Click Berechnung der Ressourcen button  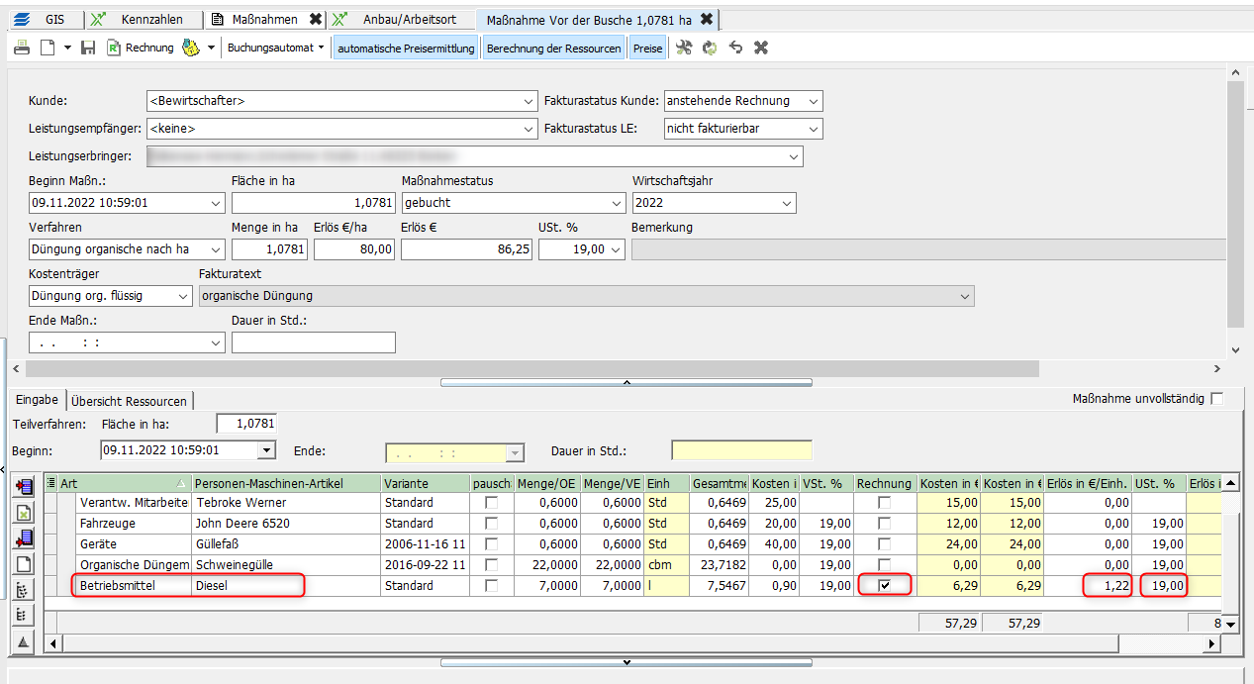tap(553, 48)
